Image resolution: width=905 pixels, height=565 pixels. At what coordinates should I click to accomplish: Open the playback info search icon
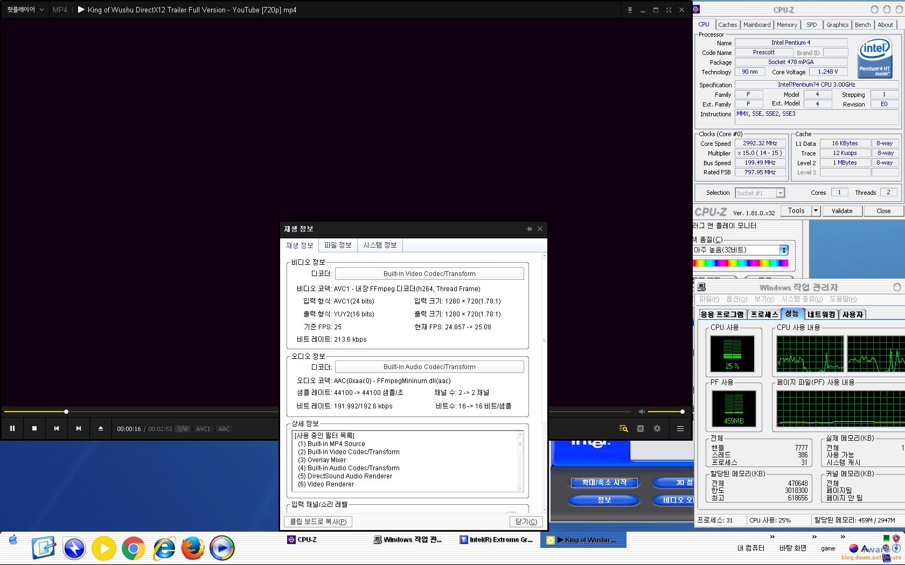click(624, 429)
